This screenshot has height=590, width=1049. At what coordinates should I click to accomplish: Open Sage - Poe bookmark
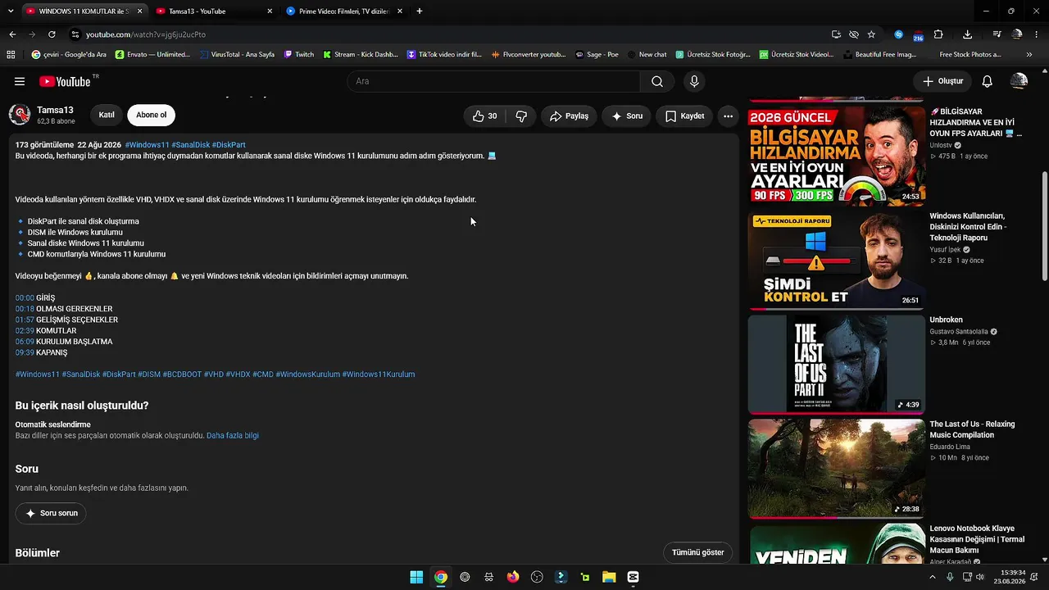[597, 55]
